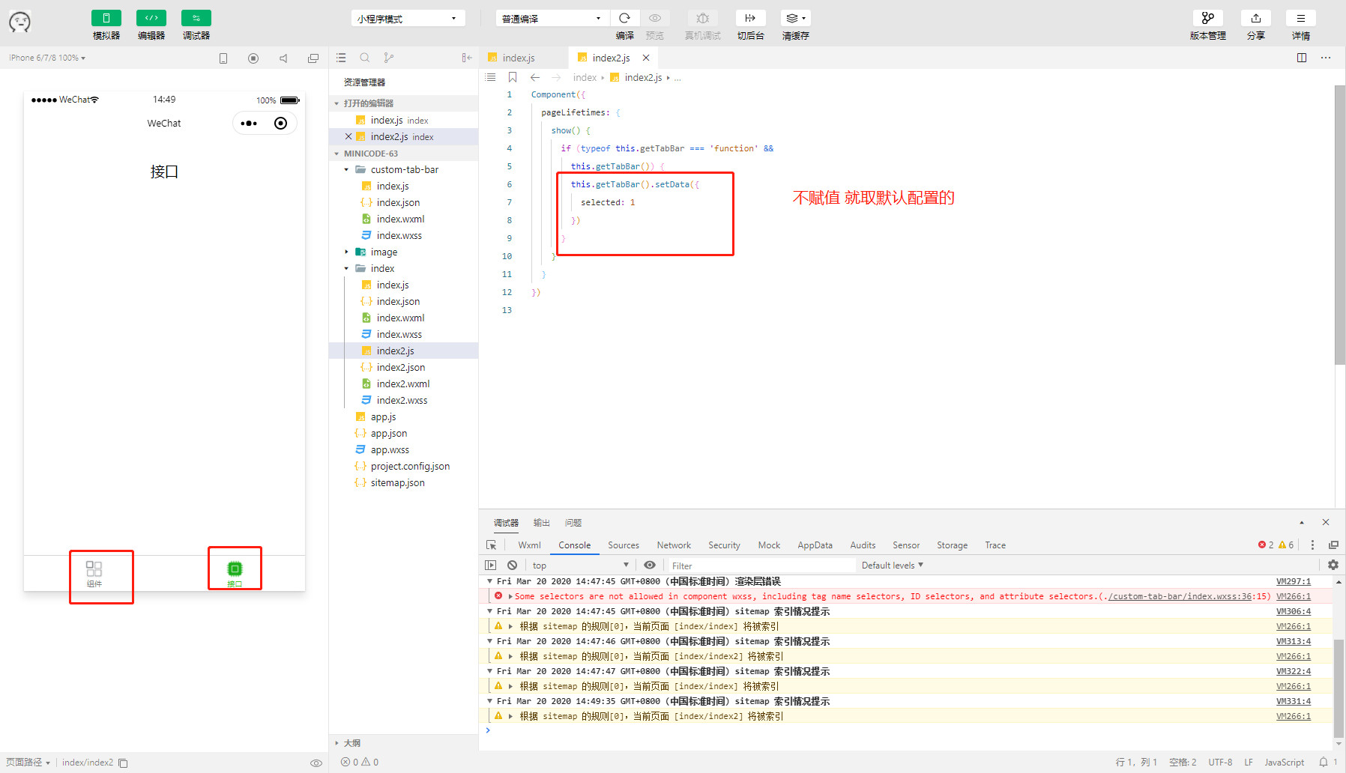This screenshot has width=1346, height=773.
Task: Click the switch to background icon
Action: (x=750, y=18)
